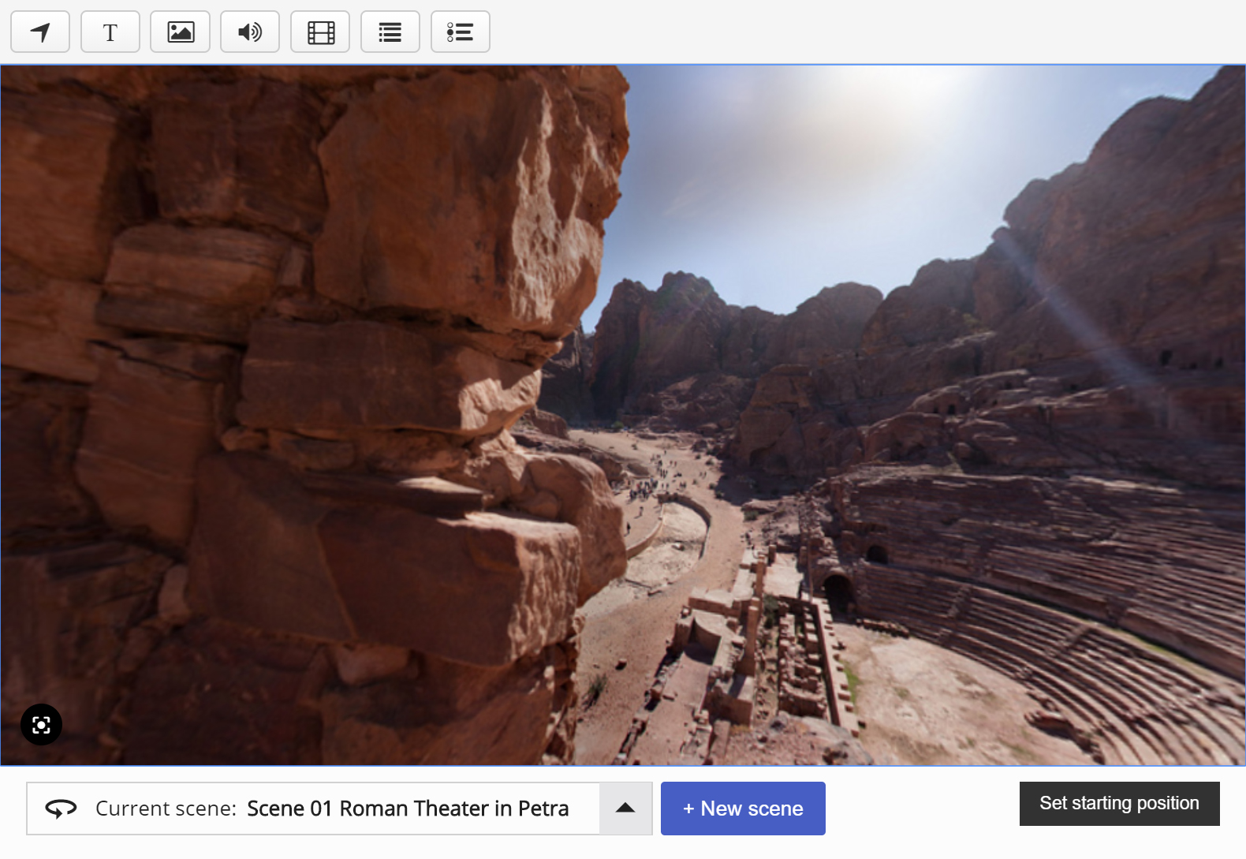Click the 360 scene icon beside Current scene

(x=61, y=809)
